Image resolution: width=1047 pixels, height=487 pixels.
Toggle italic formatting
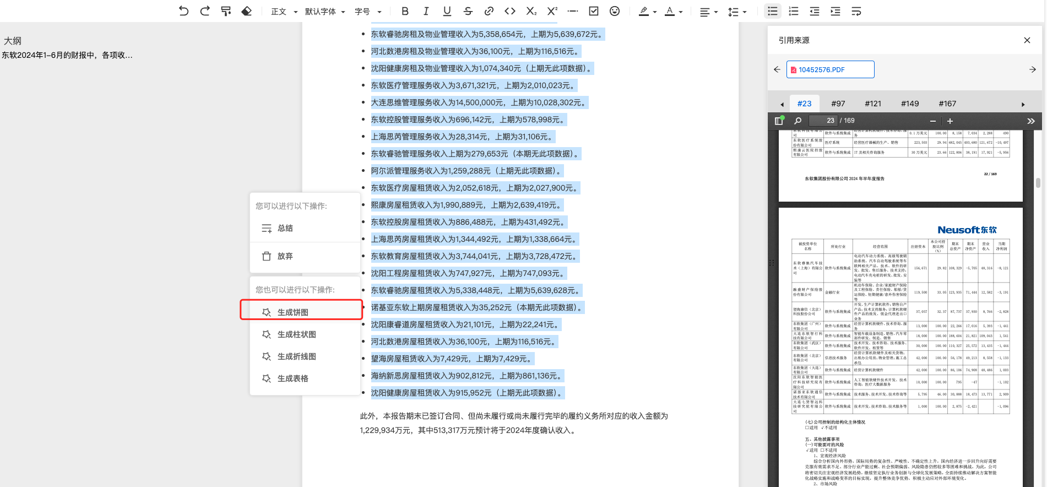(426, 11)
